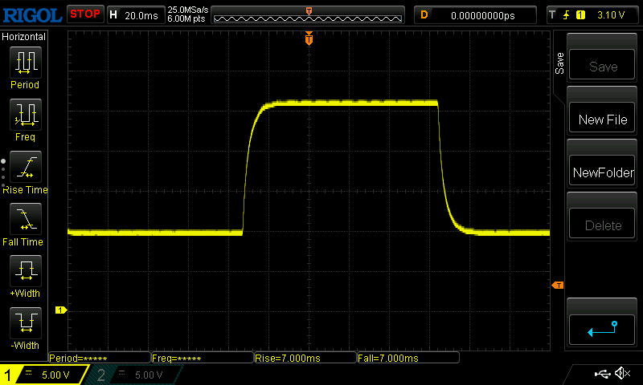This screenshot has width=643, height=385.
Task: Select the Fall Time measurement icon
Action: pyautogui.click(x=26, y=218)
